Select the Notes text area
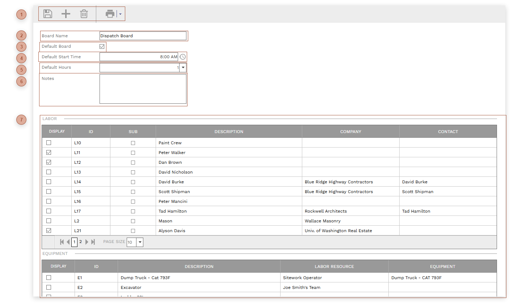 point(143,89)
